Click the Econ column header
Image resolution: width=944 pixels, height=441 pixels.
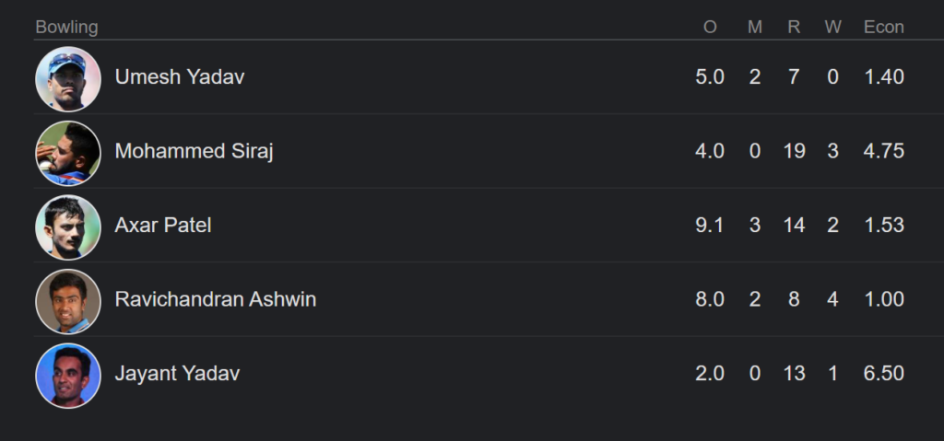884,27
